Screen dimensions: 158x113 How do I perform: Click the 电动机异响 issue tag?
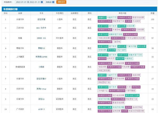coord(137,107)
